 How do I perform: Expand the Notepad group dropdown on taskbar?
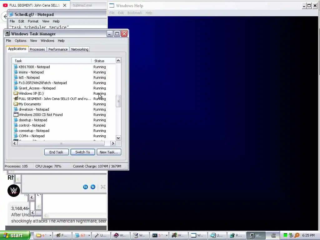tap(89, 235)
